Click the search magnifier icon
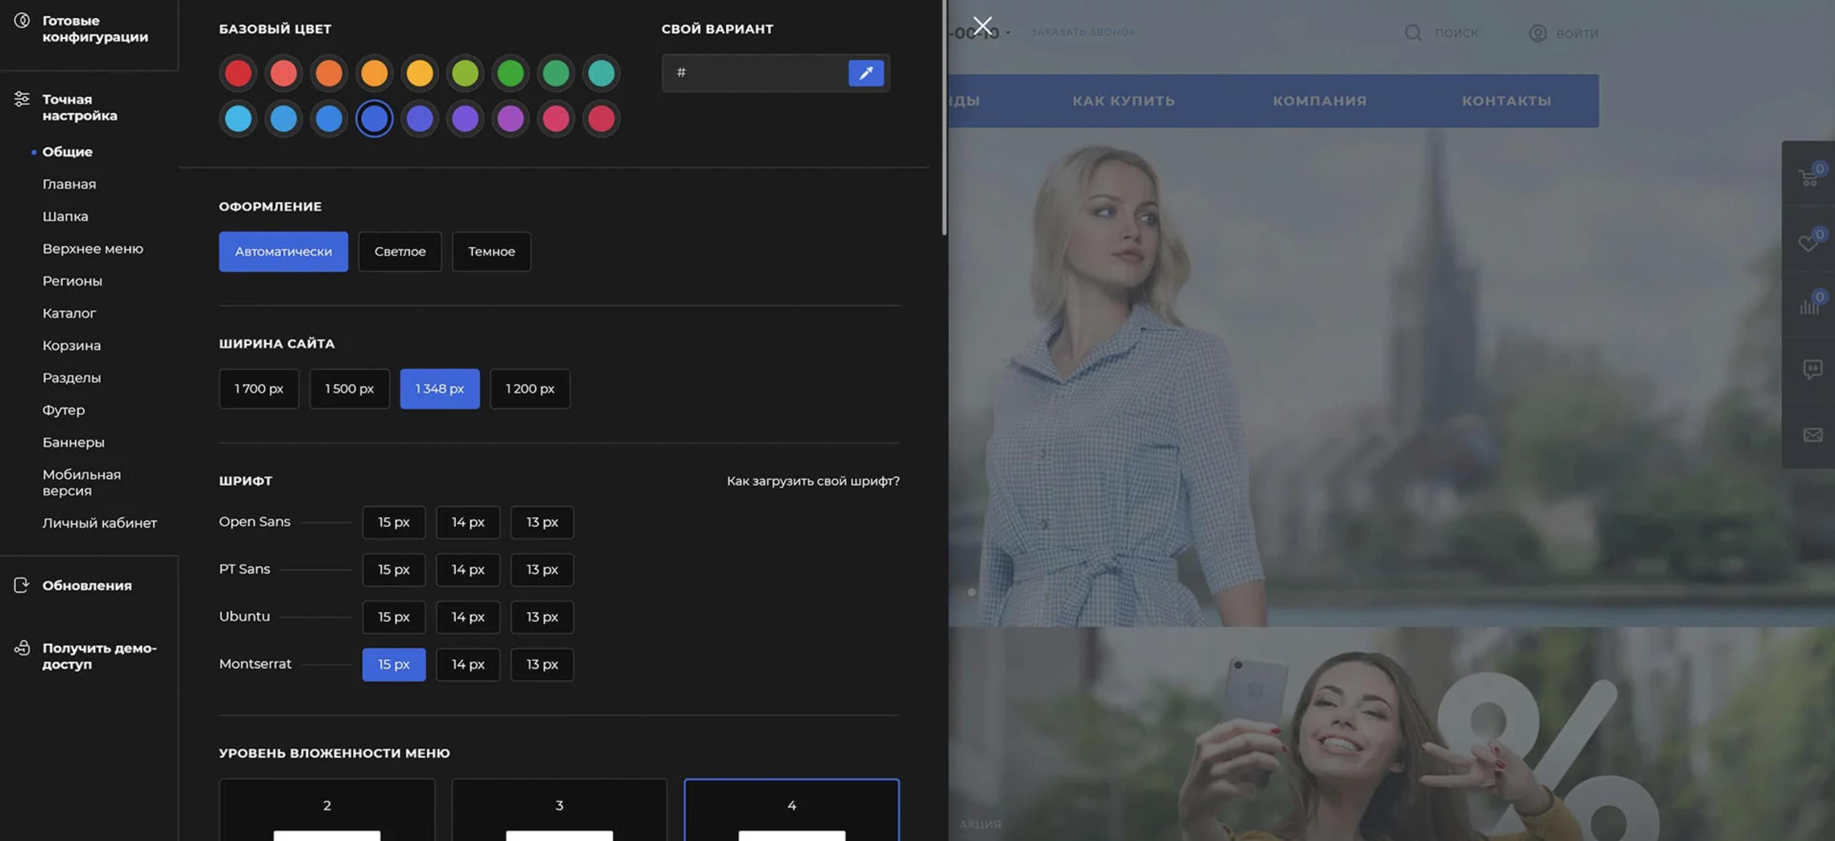This screenshot has height=841, width=1835. pyautogui.click(x=1413, y=33)
